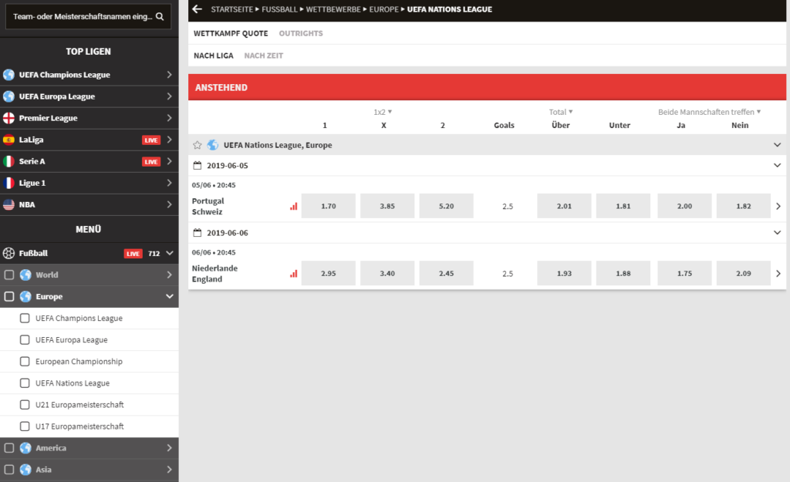Click the search magnifier icon
This screenshot has width=790, height=482.
tap(160, 17)
